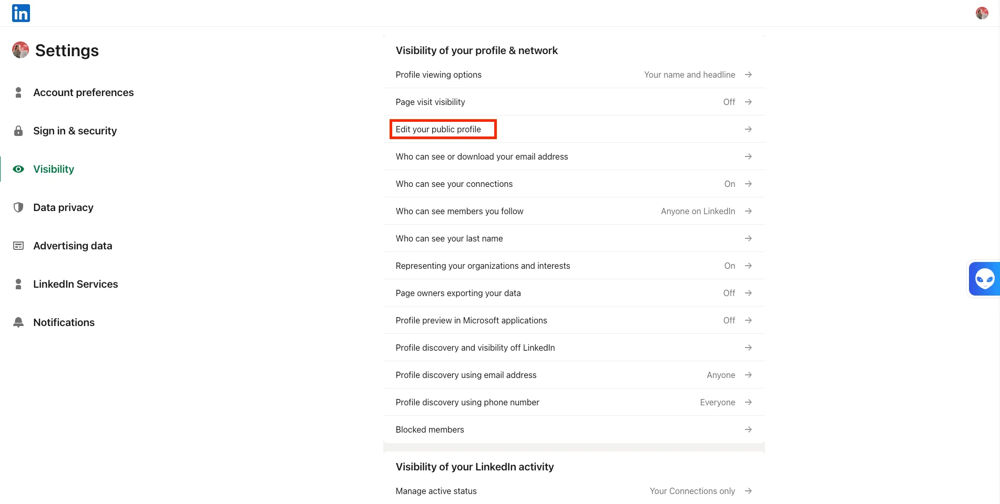
Task: Open Profile discovery and visibility off LinkedIn
Action: coord(574,348)
